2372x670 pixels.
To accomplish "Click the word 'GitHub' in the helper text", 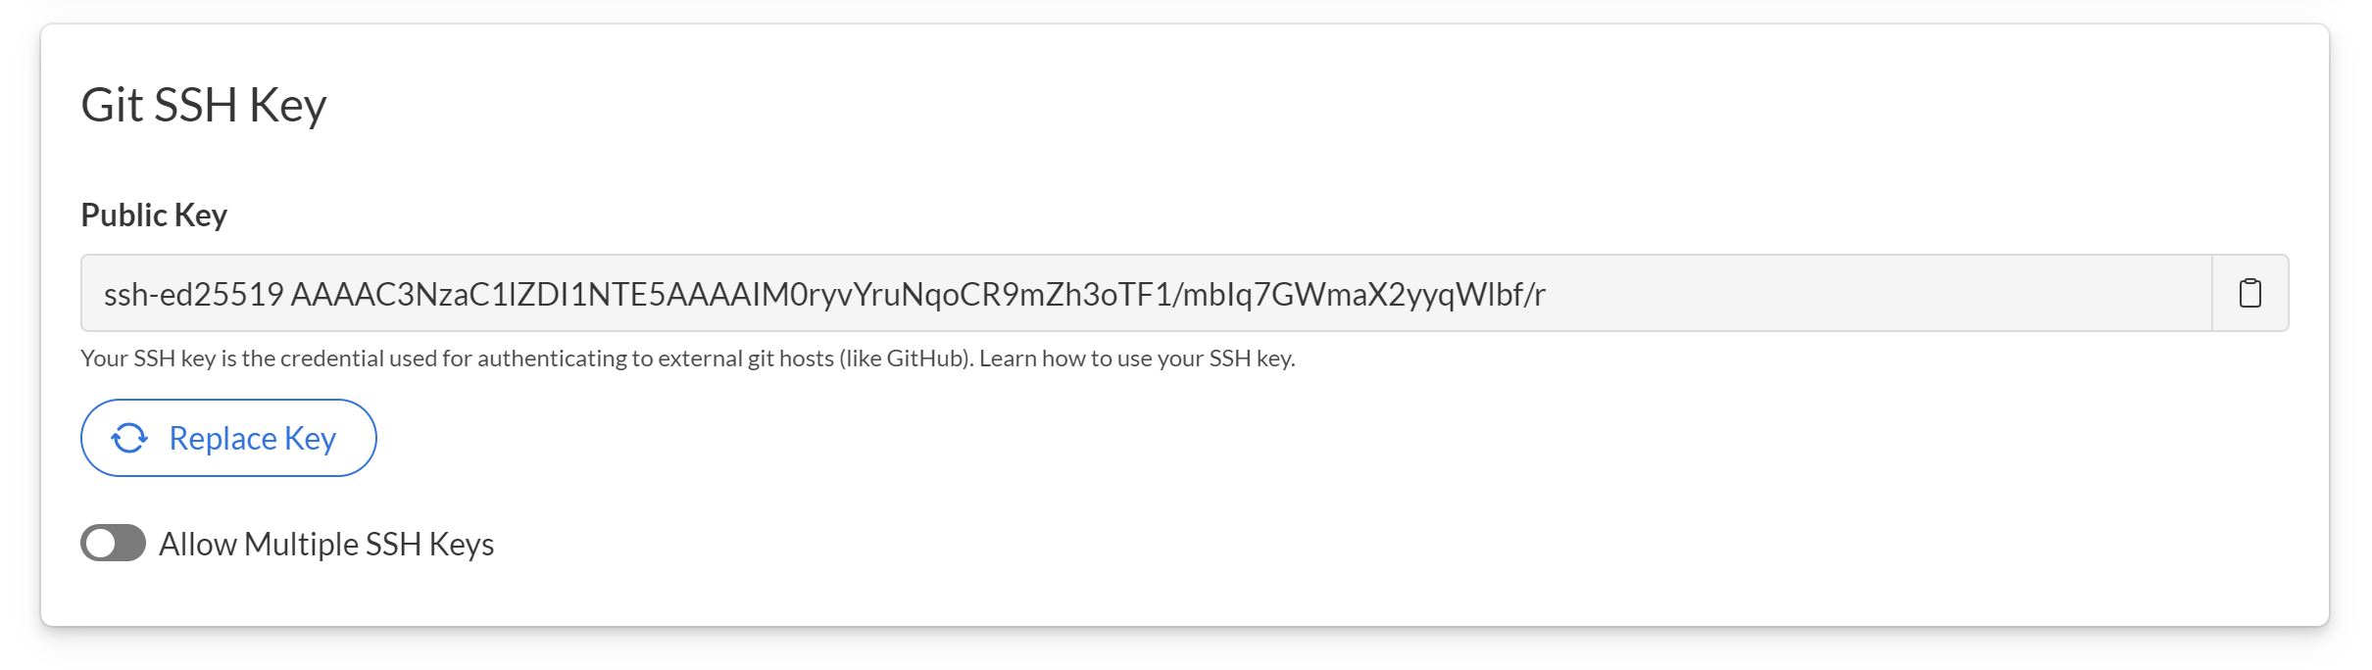I will tap(925, 359).
